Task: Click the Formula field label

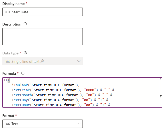Action: point(9,73)
